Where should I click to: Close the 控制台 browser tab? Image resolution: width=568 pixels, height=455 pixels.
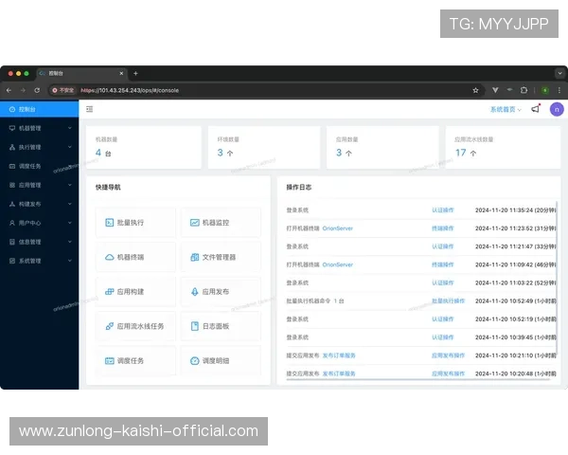121,74
